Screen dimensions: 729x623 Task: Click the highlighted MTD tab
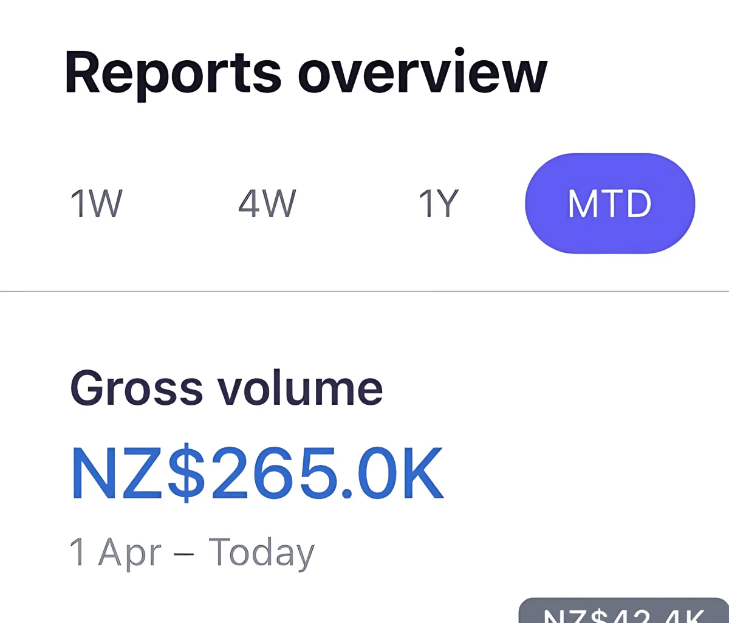(x=609, y=204)
